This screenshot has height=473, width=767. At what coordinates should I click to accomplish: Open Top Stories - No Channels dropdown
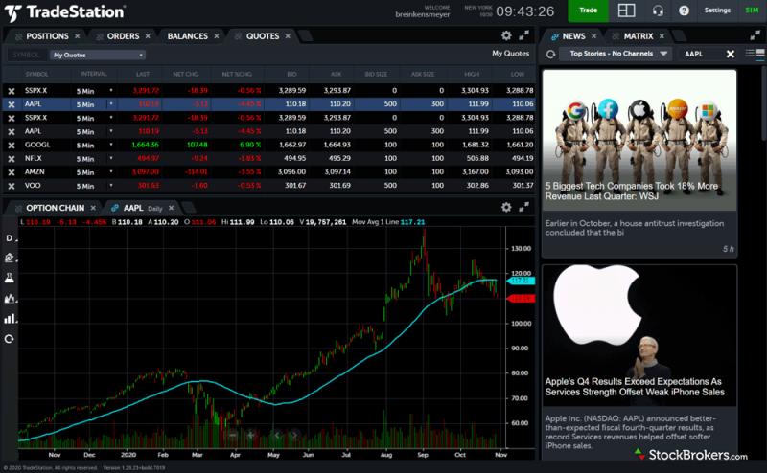[615, 54]
